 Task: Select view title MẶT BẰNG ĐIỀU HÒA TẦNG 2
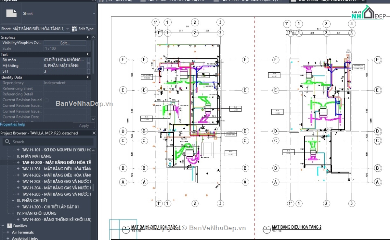coord(297,227)
